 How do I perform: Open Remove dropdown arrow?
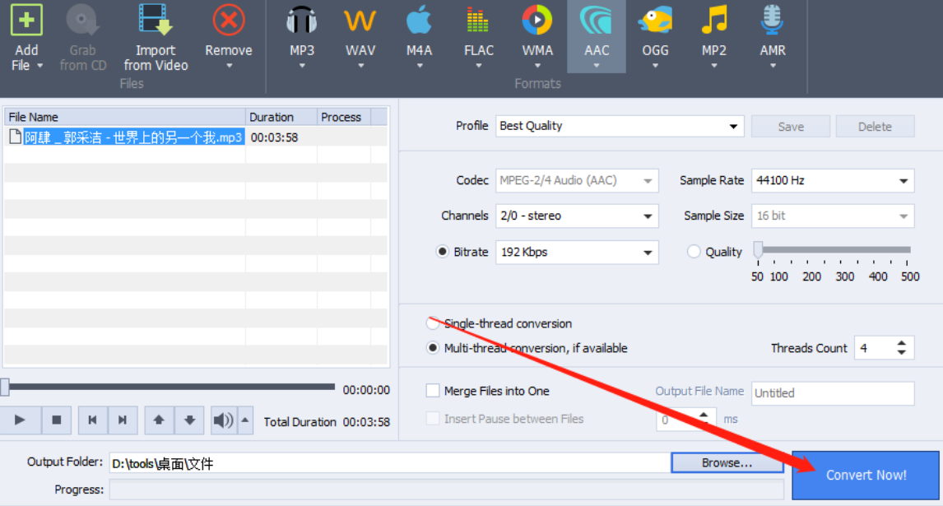click(x=229, y=66)
